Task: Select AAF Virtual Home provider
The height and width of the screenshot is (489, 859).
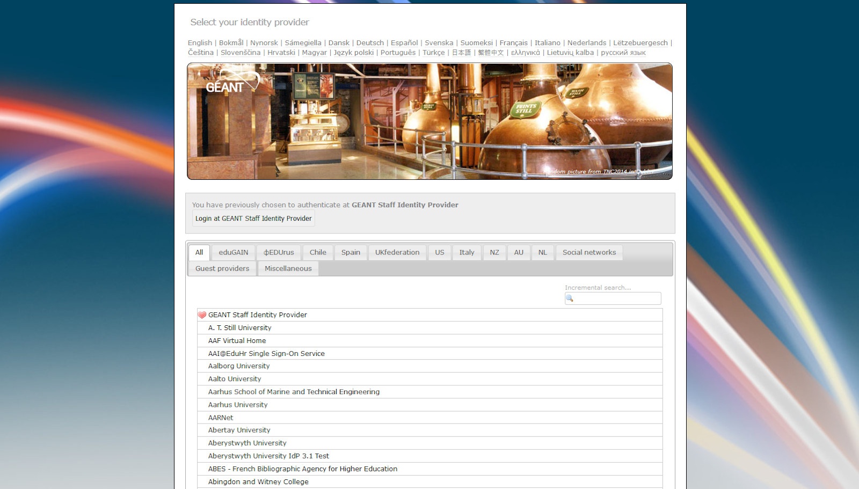Action: point(429,341)
